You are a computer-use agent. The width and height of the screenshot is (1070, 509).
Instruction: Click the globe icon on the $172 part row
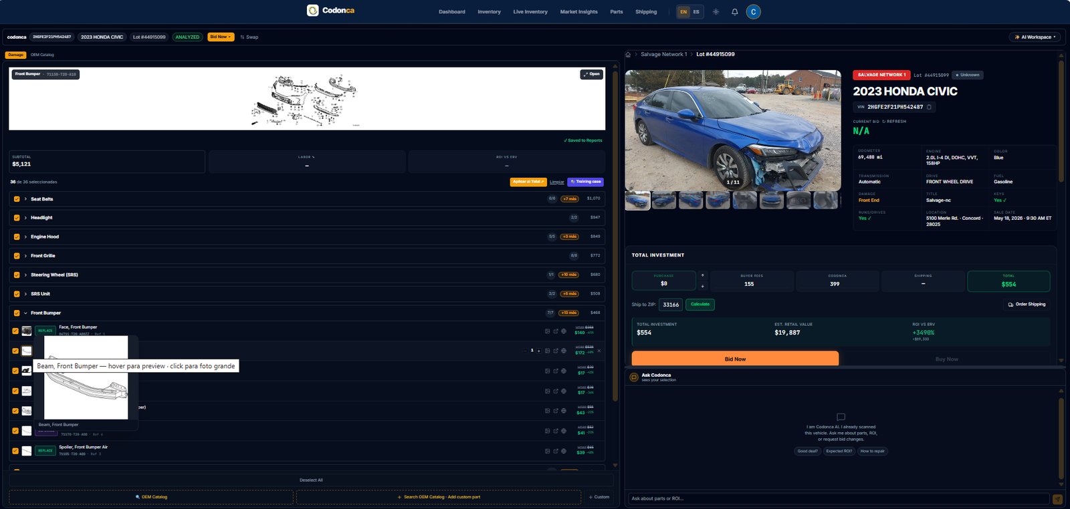(x=564, y=351)
